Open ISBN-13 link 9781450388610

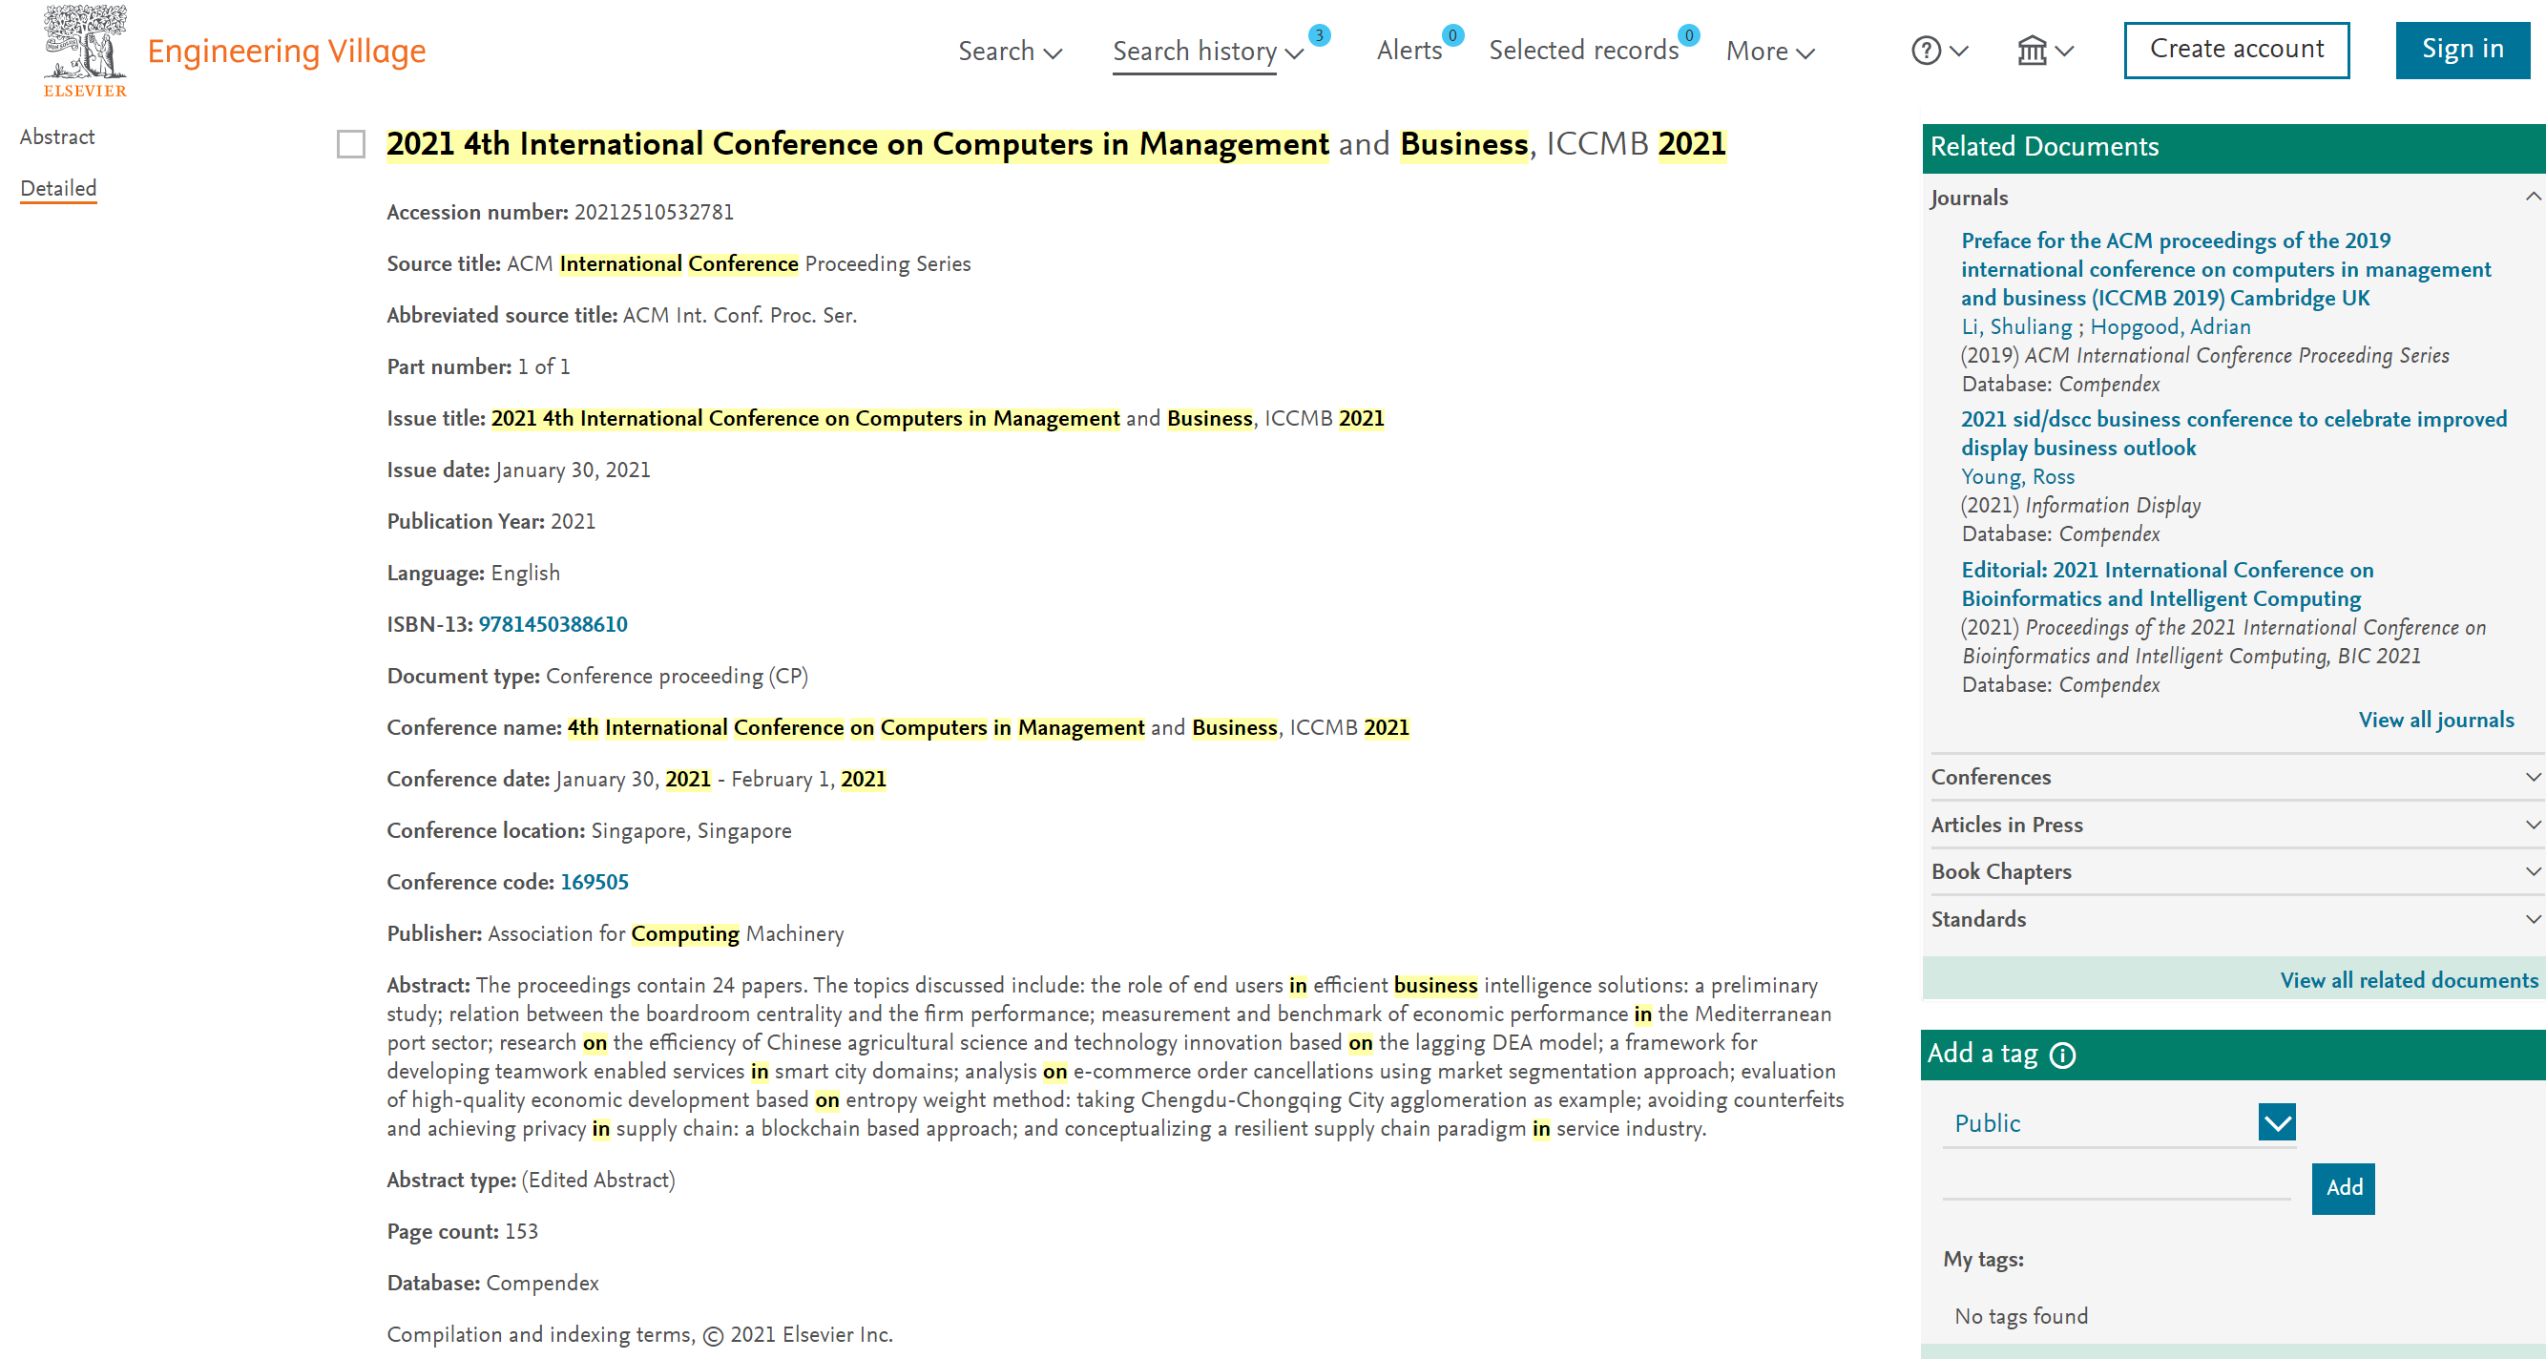pyautogui.click(x=553, y=625)
